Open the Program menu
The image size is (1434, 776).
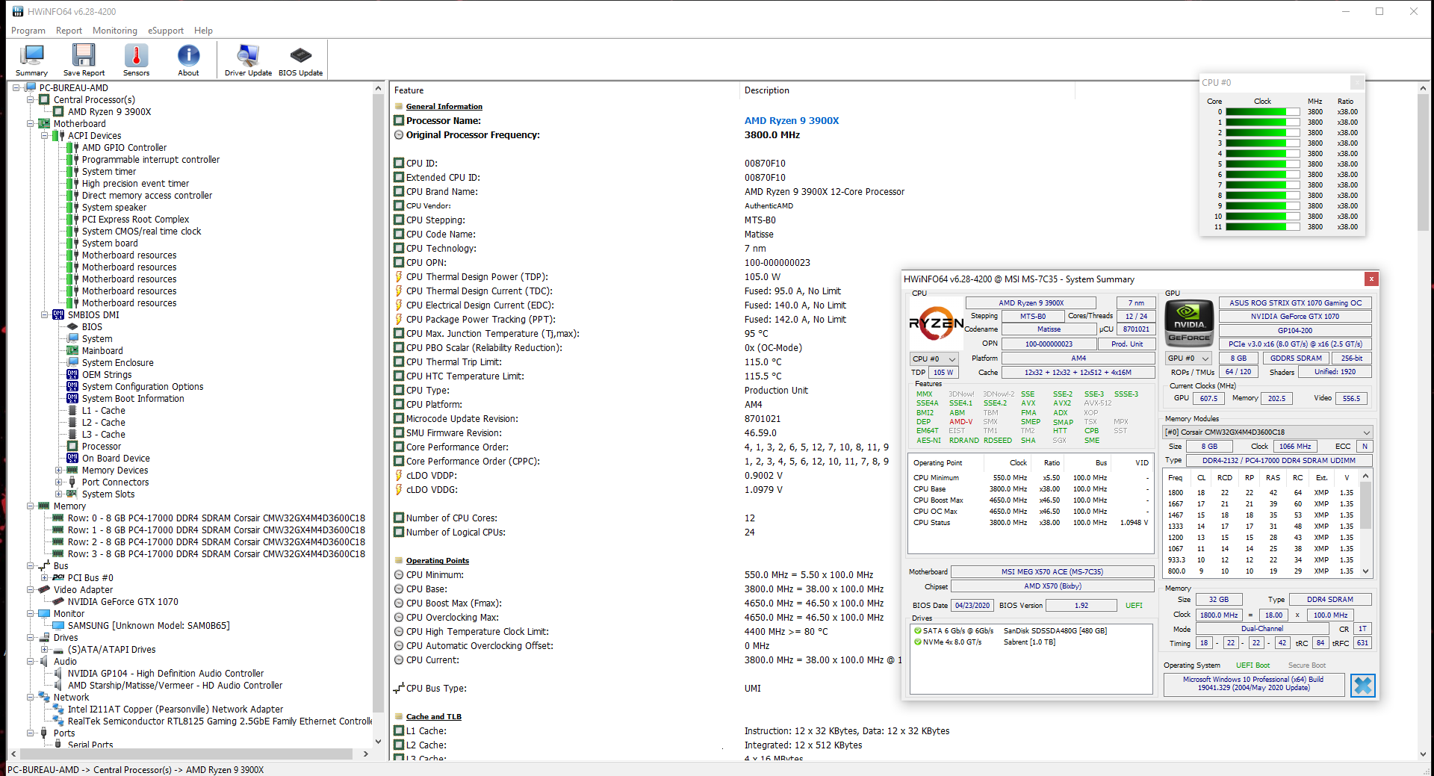(28, 31)
